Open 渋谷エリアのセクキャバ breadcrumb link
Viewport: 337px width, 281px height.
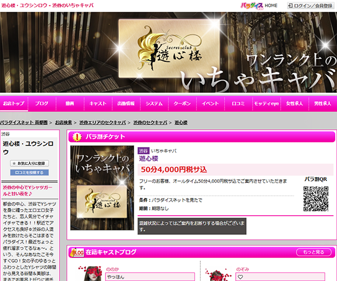(x=103, y=123)
